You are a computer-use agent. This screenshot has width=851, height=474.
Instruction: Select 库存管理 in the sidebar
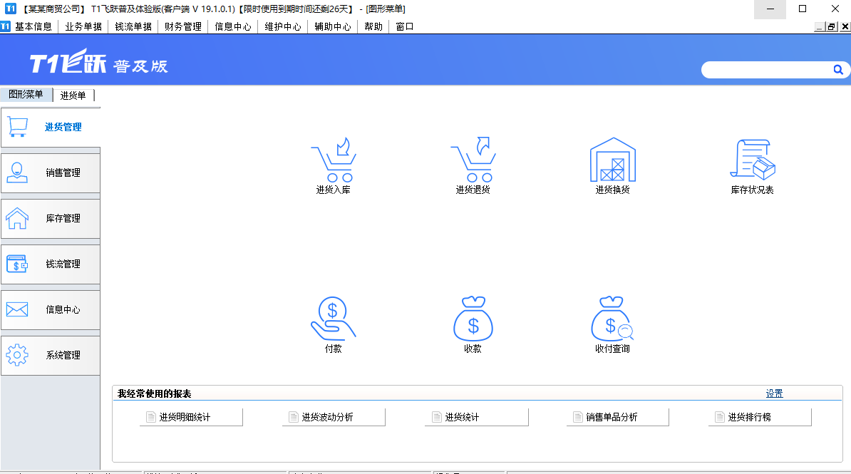pyautogui.click(x=51, y=218)
